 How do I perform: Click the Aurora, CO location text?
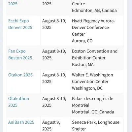click(x=82, y=41)
